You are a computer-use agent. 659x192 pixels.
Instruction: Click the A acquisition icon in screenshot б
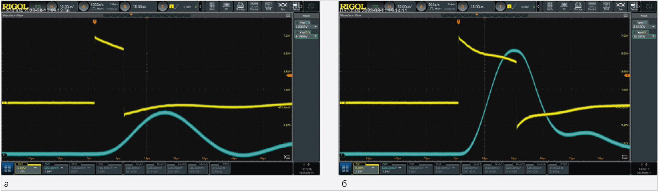point(421,6)
